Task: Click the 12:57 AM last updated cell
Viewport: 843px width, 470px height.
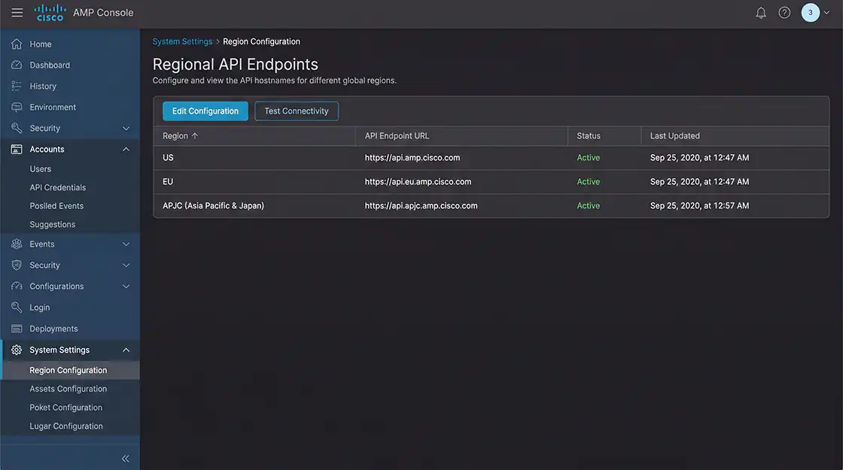Action: (x=699, y=206)
